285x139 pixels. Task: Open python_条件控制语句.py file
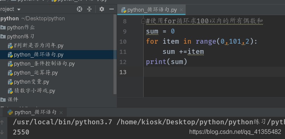[44, 64]
